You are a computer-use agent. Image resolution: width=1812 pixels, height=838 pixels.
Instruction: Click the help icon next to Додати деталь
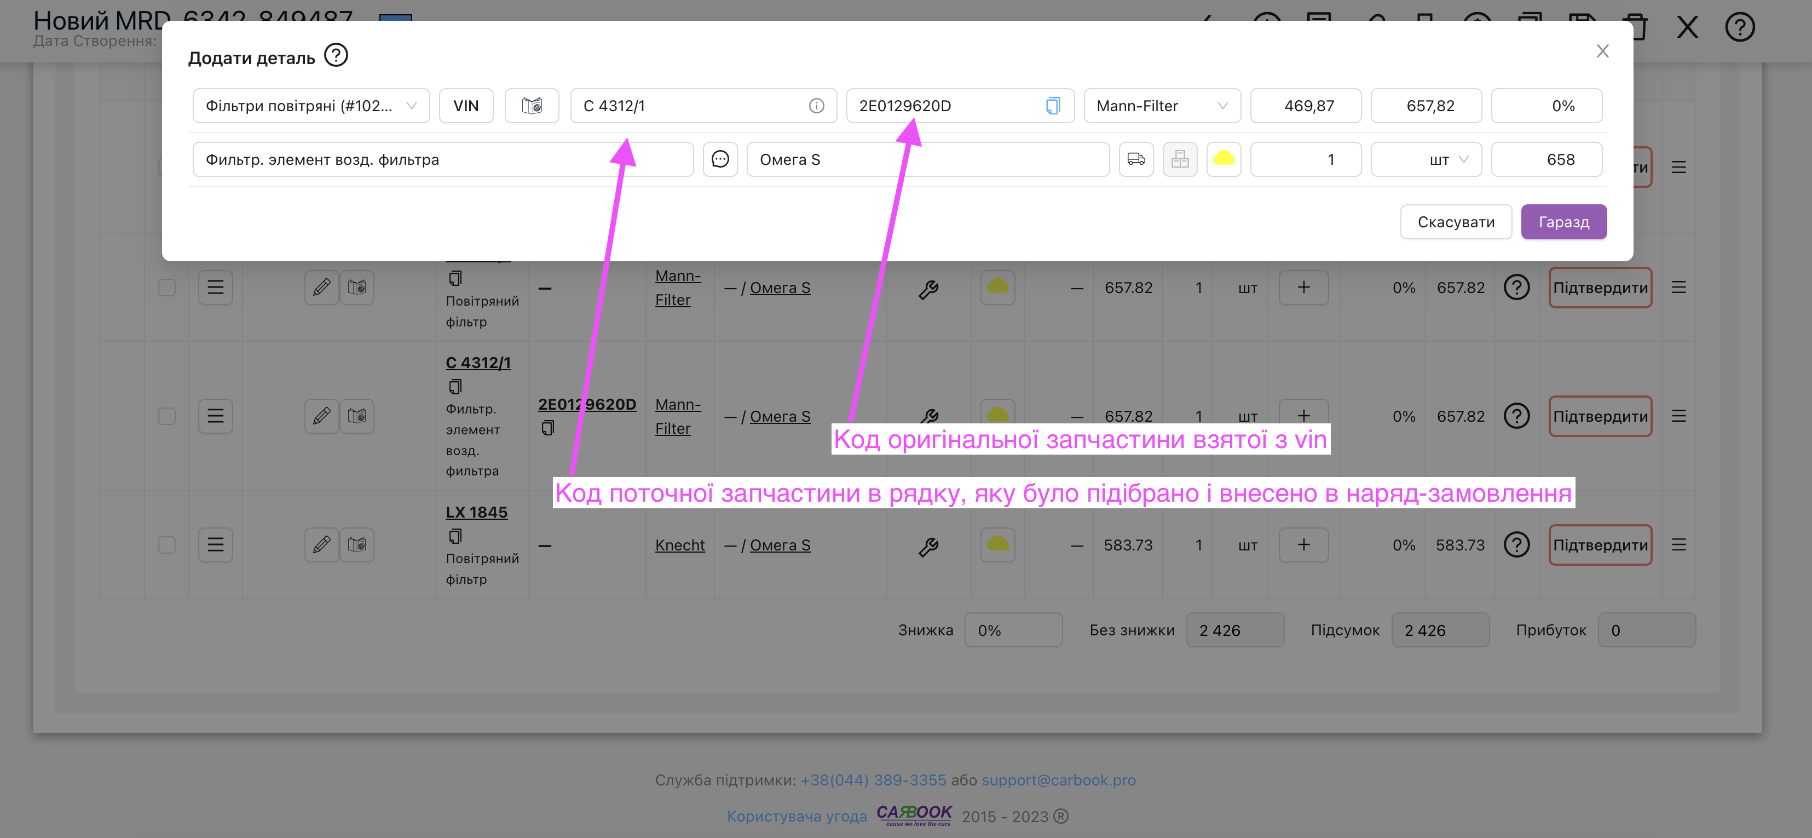click(336, 55)
